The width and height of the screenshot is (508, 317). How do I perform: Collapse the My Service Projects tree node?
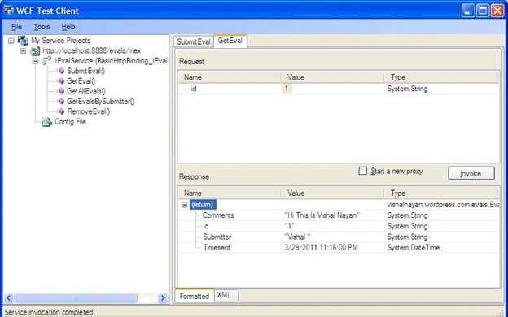(11, 41)
